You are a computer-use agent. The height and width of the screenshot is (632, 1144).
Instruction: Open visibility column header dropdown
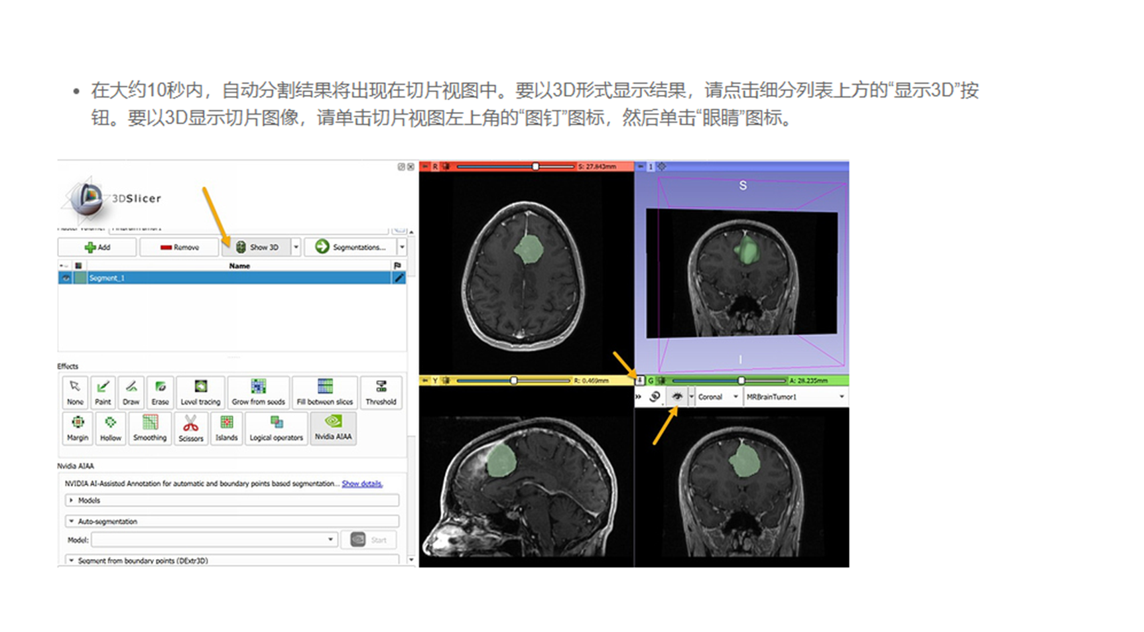(x=64, y=265)
